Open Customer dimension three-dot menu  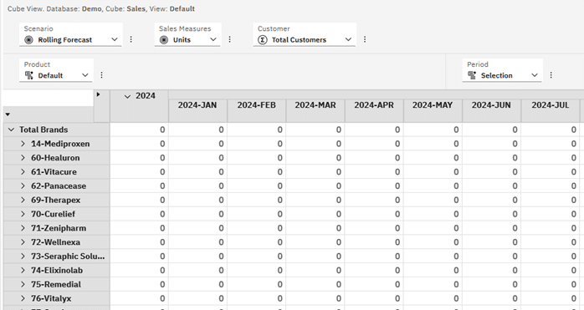[x=365, y=39]
